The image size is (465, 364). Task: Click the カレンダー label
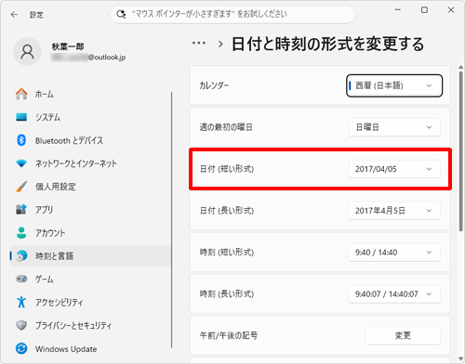pyautogui.click(x=214, y=85)
